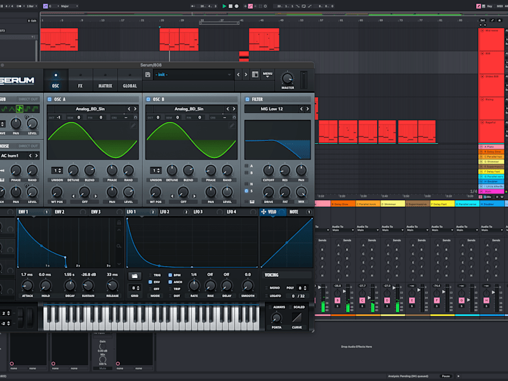508x381 pixels.
Task: Open the init preset name dropdown
Action: tap(193, 74)
